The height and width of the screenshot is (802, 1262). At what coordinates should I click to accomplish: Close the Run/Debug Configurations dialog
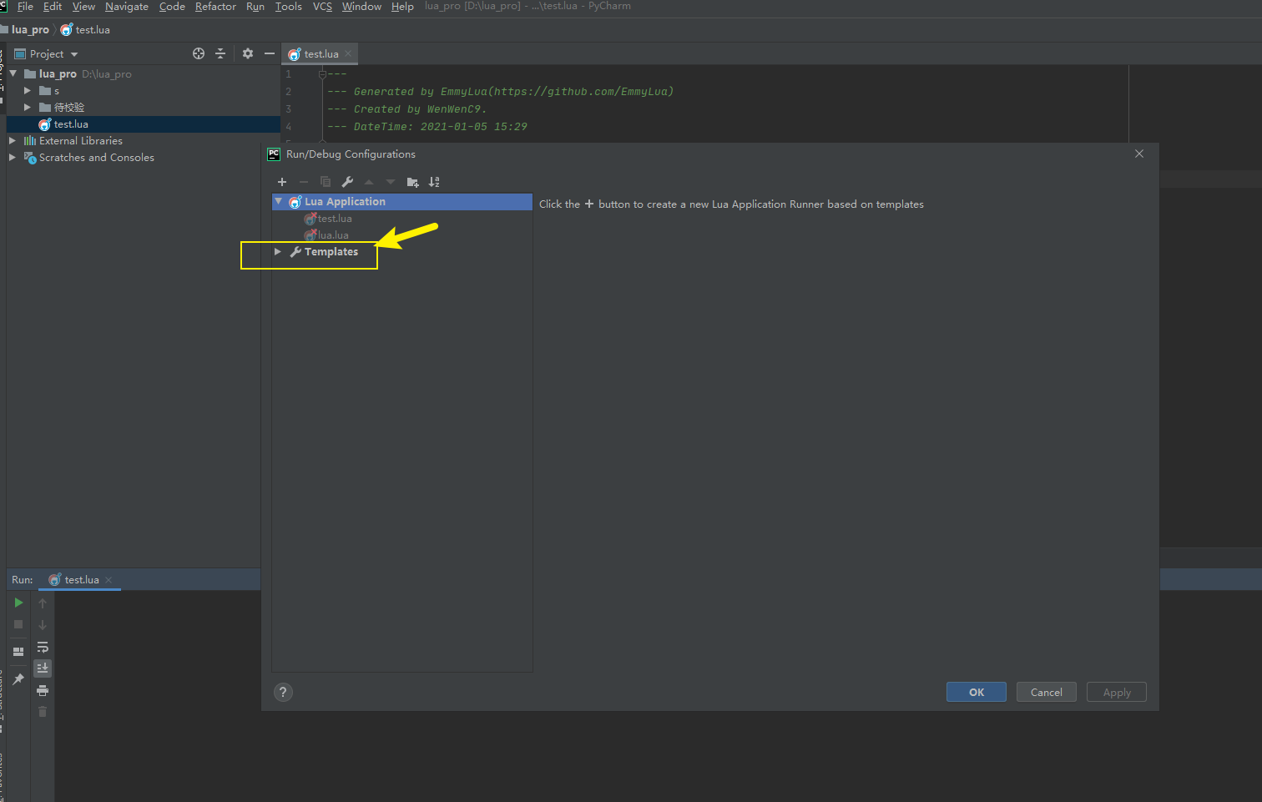pos(1139,154)
